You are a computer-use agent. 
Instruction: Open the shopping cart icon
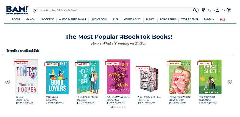coord(229,10)
